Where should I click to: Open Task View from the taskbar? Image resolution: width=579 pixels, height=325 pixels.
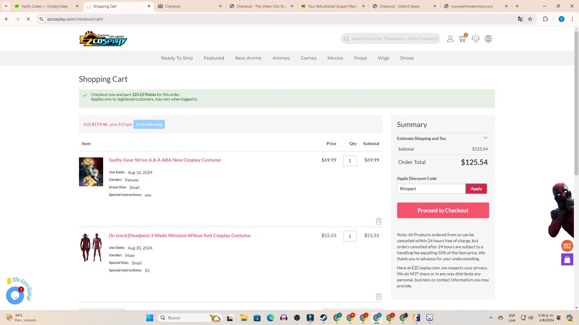click(230, 318)
